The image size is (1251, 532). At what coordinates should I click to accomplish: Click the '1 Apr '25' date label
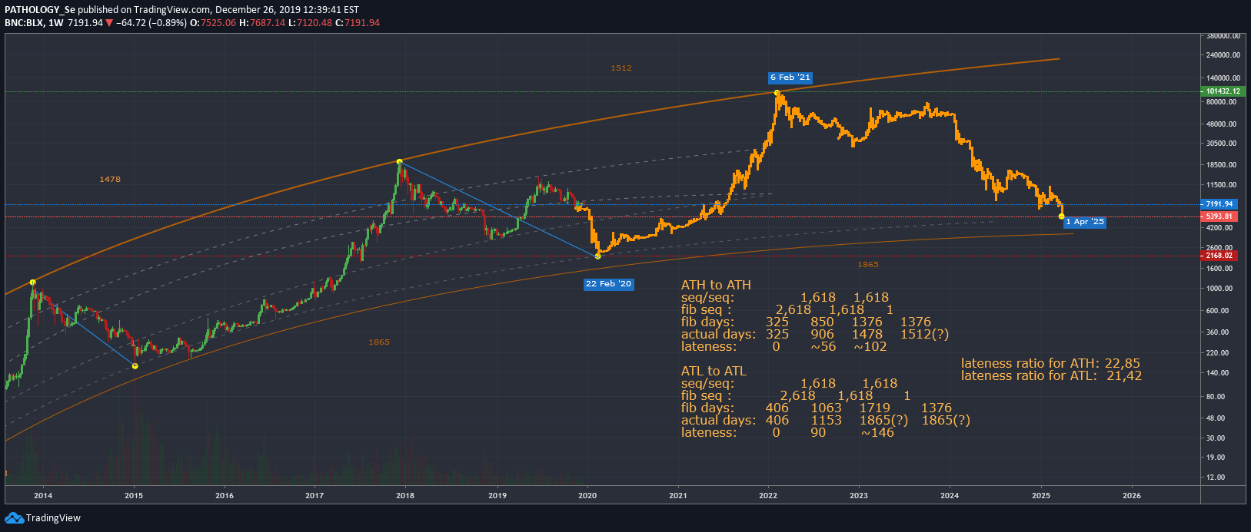click(1085, 222)
